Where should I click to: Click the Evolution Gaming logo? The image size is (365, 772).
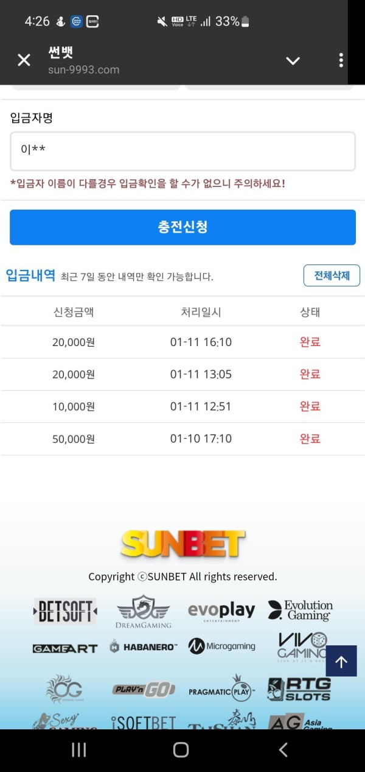(301, 611)
